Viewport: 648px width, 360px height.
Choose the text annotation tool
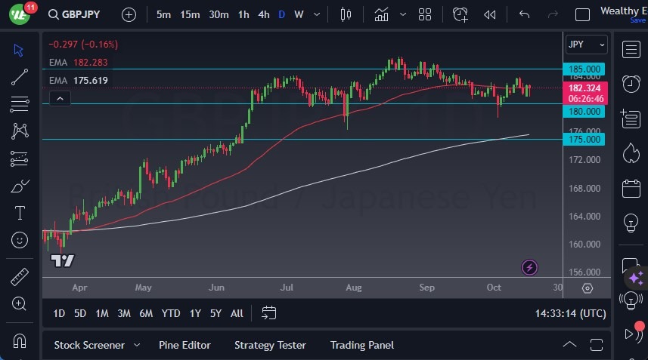click(20, 213)
